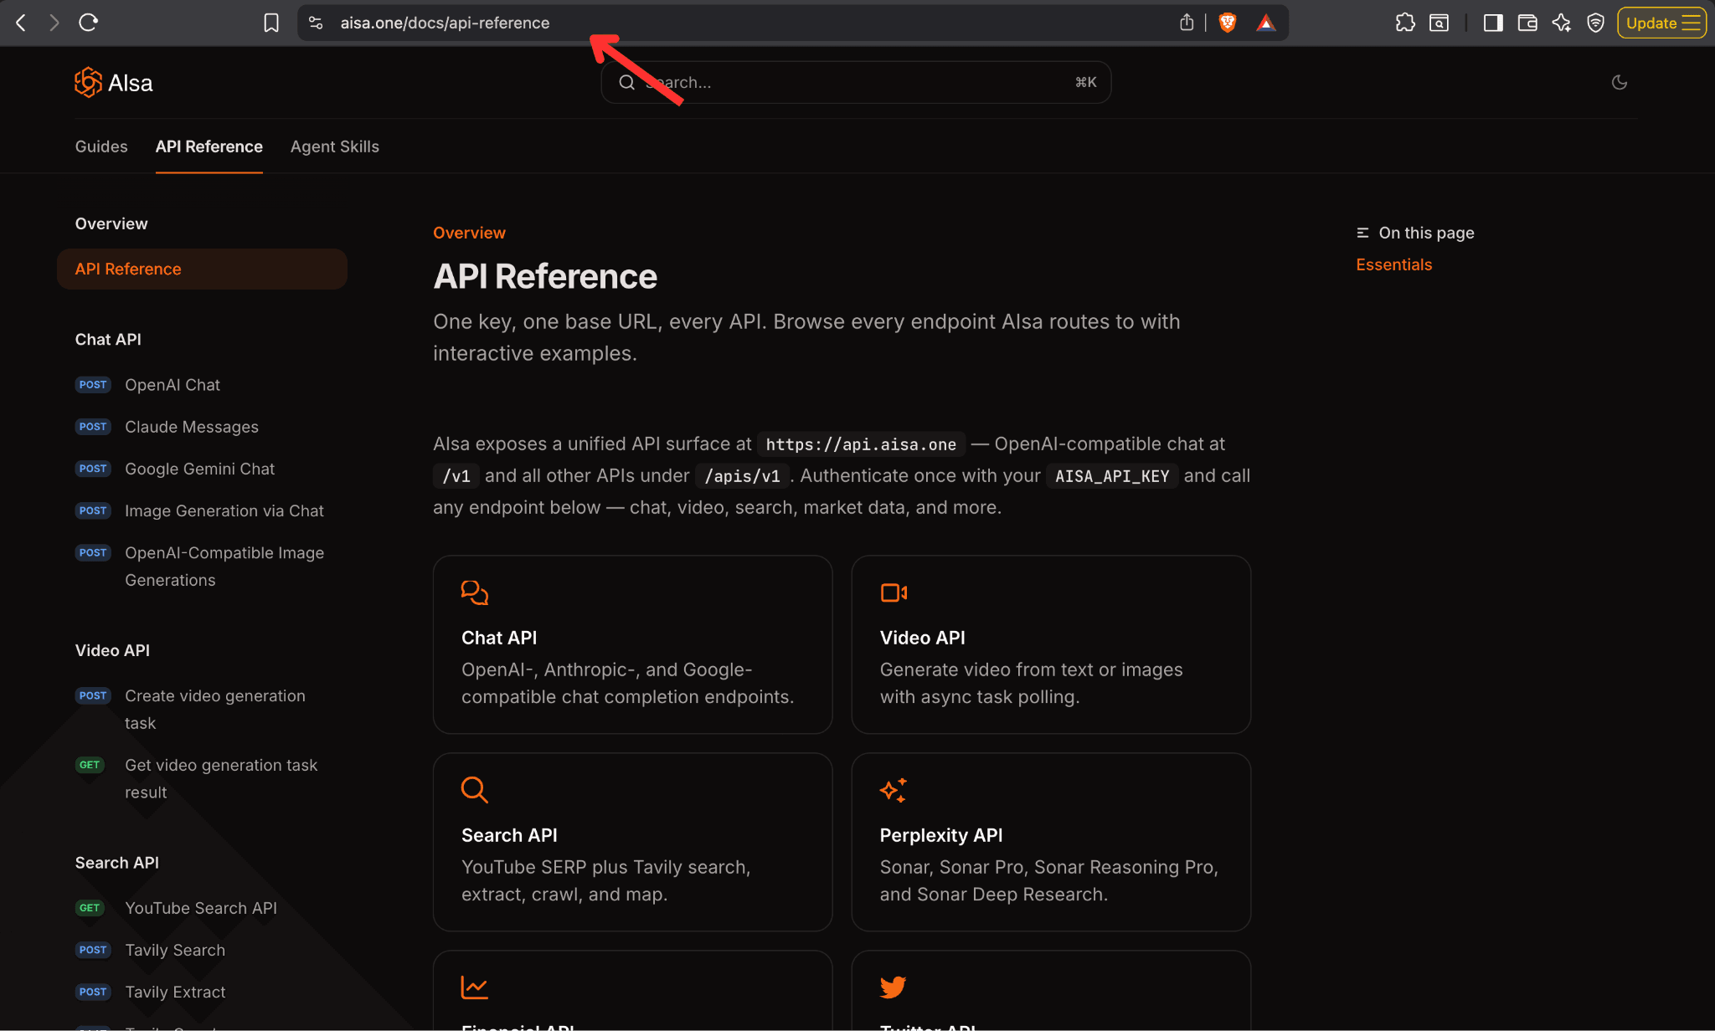Click the Search API sidebar section heading
This screenshot has height=1031, width=1715.
pyautogui.click(x=117, y=863)
